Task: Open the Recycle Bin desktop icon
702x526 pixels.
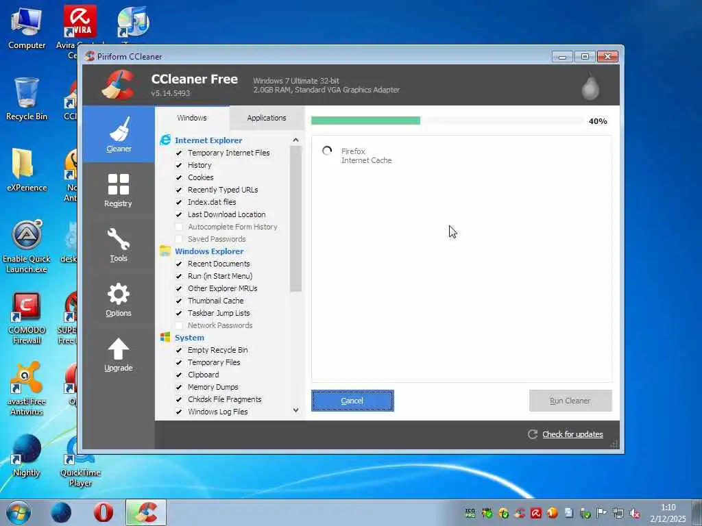Action: (x=27, y=99)
